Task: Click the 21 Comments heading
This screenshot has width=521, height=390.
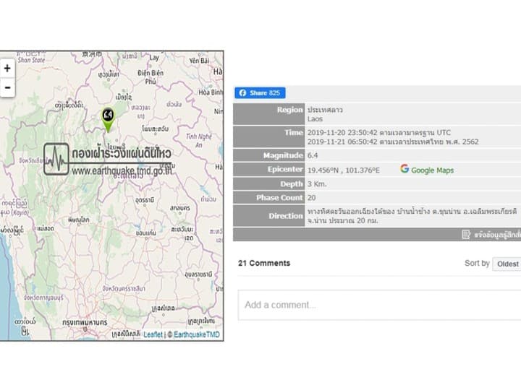Action: [264, 263]
